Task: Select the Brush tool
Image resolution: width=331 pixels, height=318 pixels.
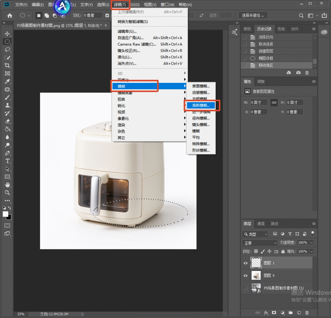Action: click(7, 97)
